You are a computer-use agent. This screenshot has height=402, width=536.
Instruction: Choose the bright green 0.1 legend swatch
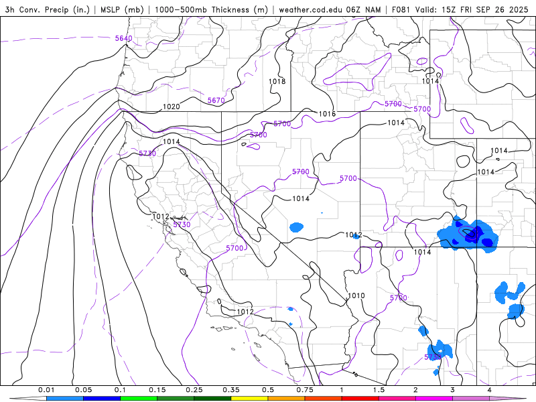139,399
